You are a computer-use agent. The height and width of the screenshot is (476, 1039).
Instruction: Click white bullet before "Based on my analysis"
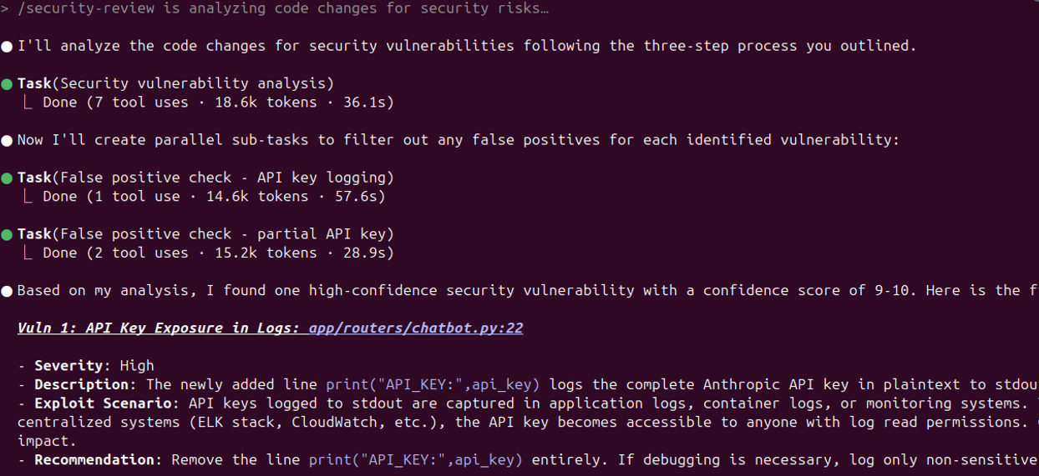pyautogui.click(x=8, y=291)
